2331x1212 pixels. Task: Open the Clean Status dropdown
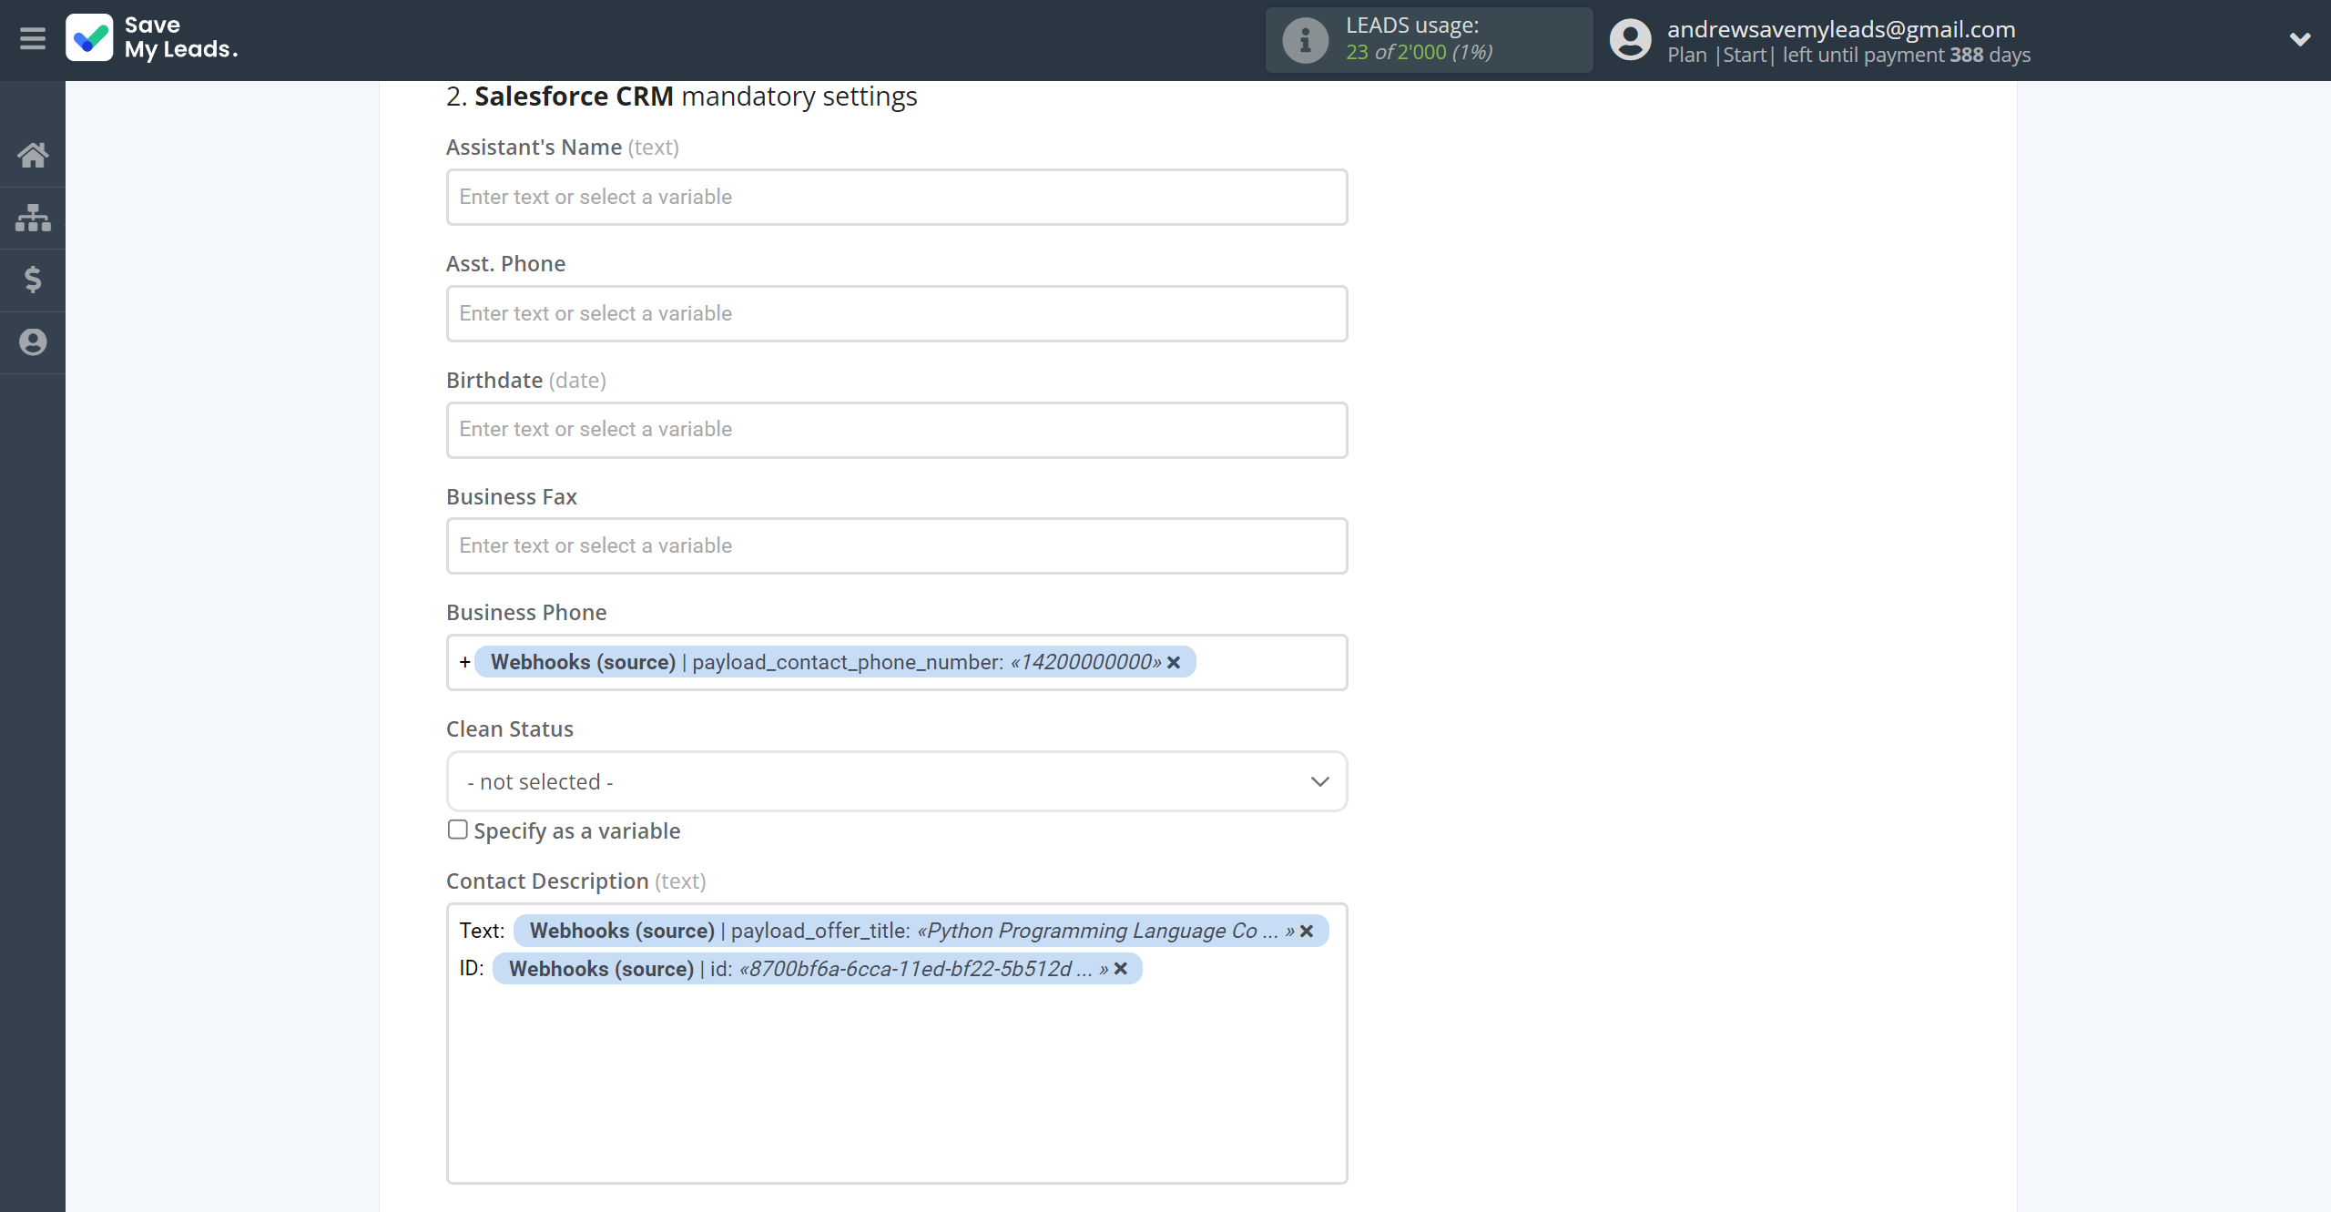pyautogui.click(x=897, y=780)
